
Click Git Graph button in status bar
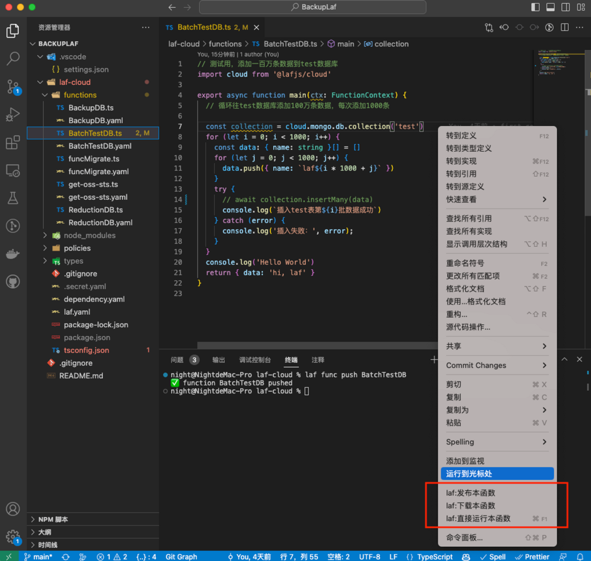coord(181,557)
